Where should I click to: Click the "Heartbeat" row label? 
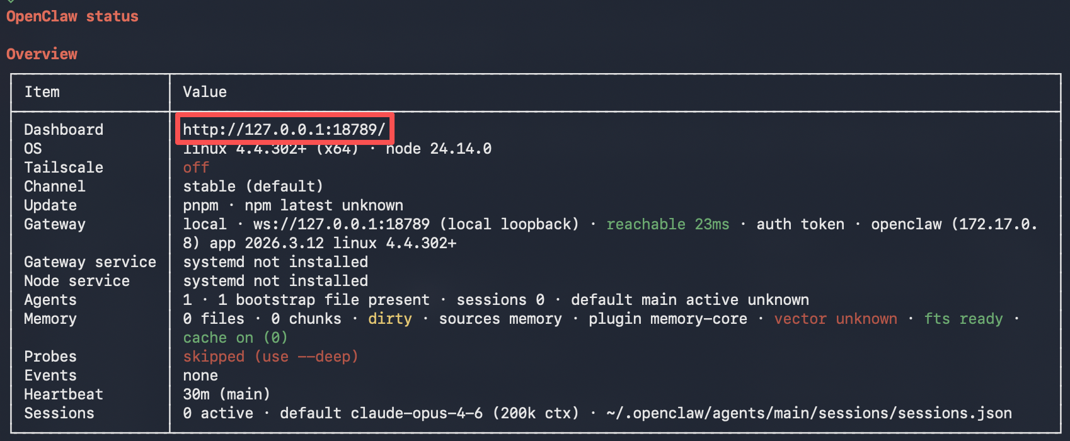63,394
